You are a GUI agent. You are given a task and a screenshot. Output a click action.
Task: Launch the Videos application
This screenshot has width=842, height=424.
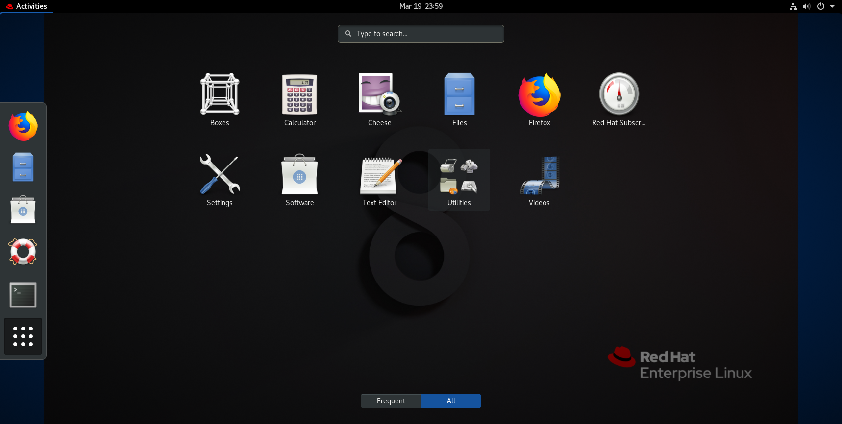(539, 180)
